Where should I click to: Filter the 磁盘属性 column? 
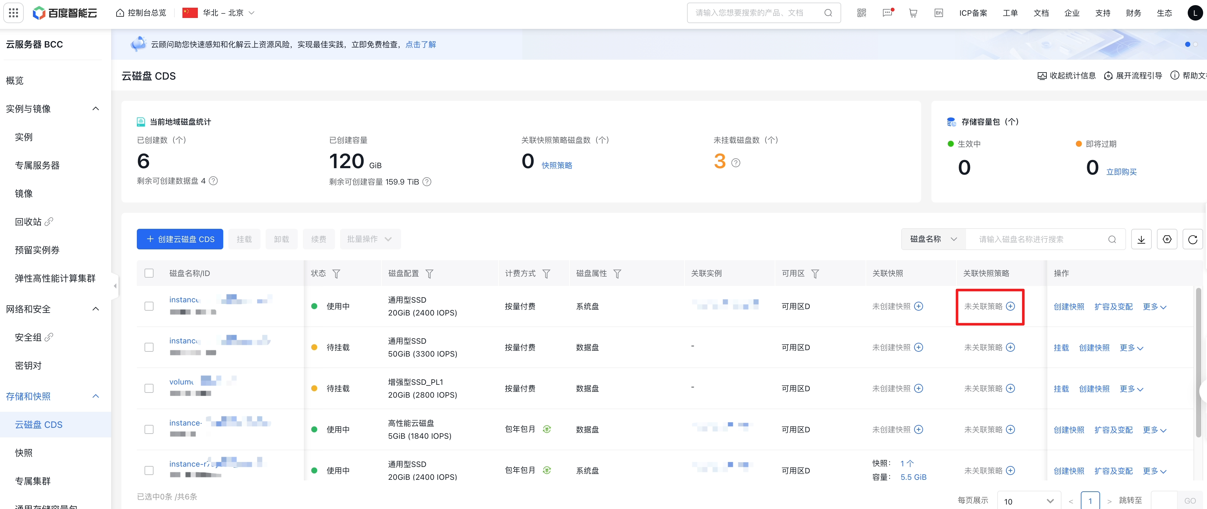click(618, 273)
